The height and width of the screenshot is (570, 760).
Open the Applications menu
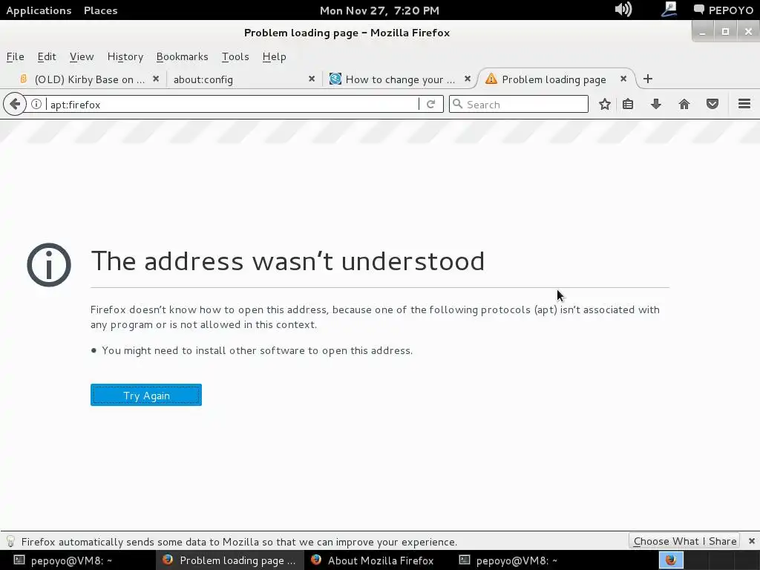[x=39, y=10]
